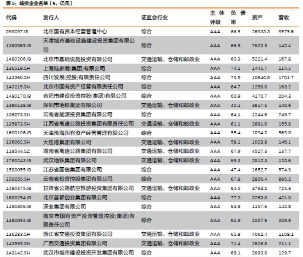Viewport: 303px width, 257px height.
Task: Select revenue value 204.3
Action: click(285, 96)
